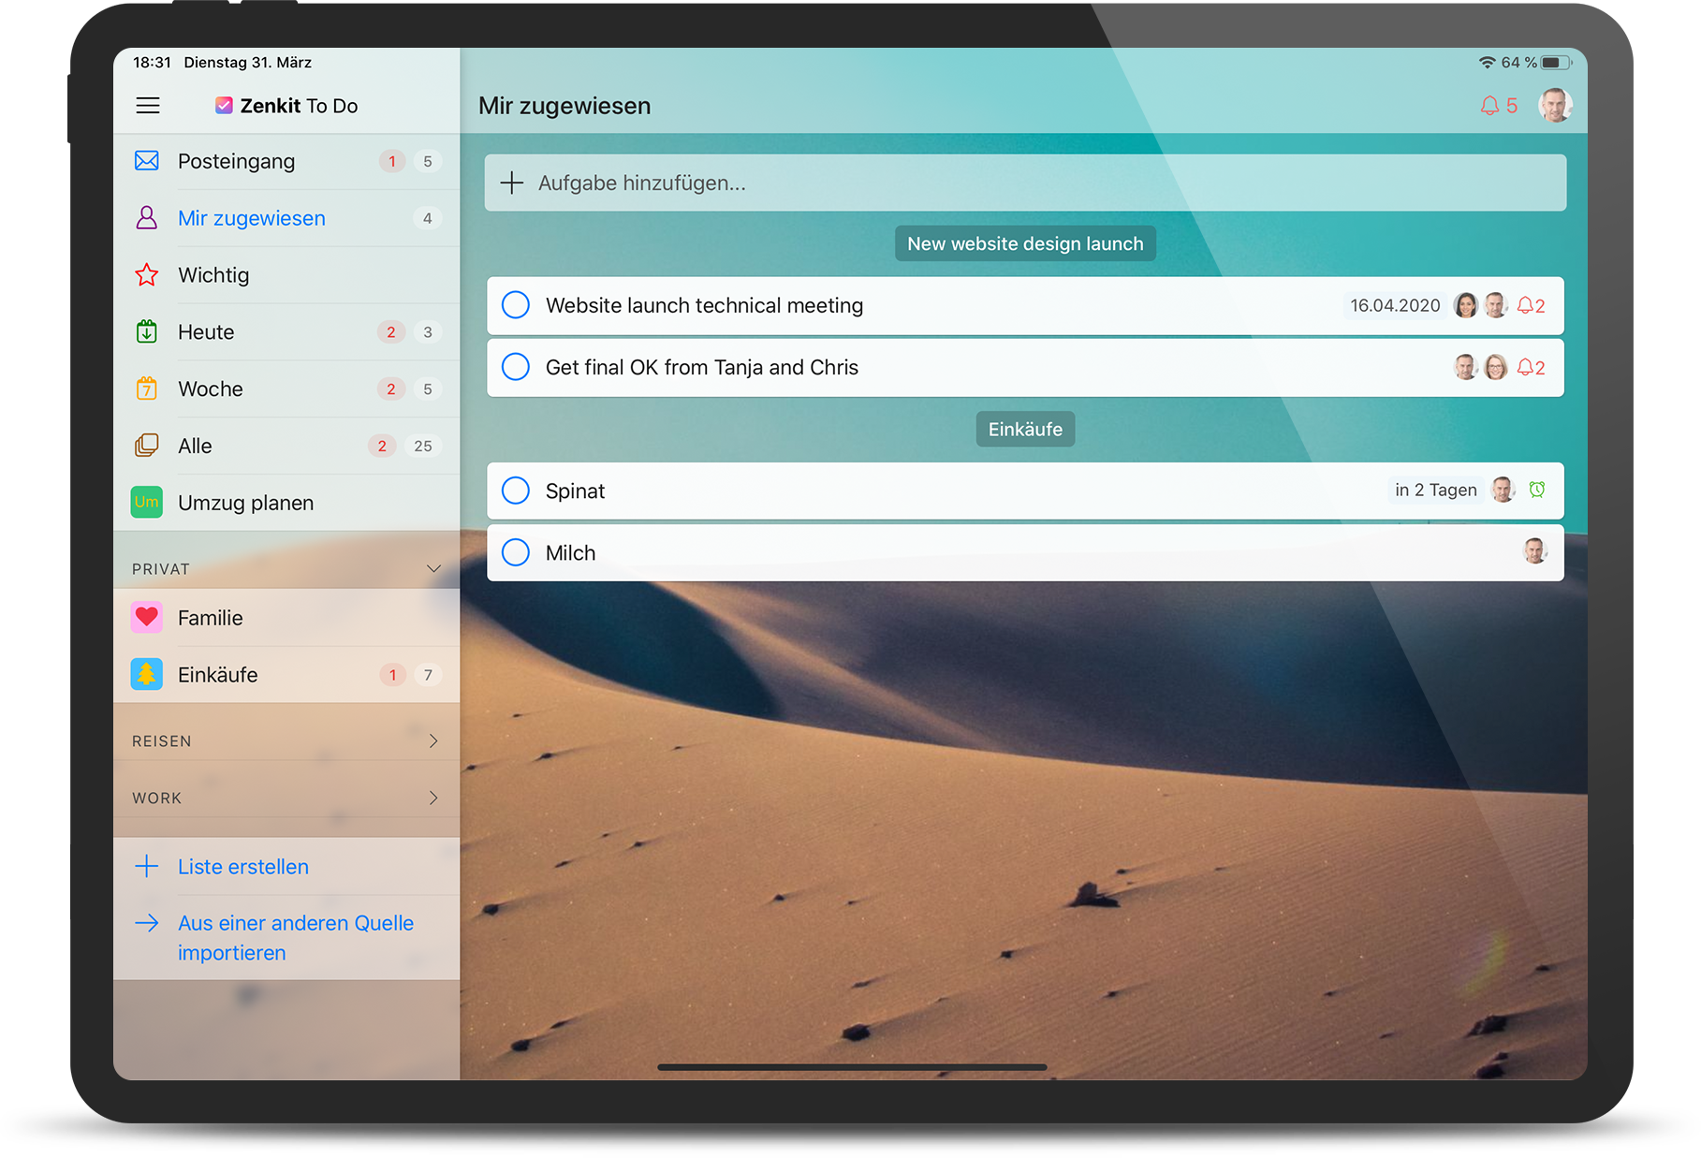This screenshot has height=1158, width=1701.
Task: Click the in 2 Tagen due date badge
Action: click(x=1436, y=490)
